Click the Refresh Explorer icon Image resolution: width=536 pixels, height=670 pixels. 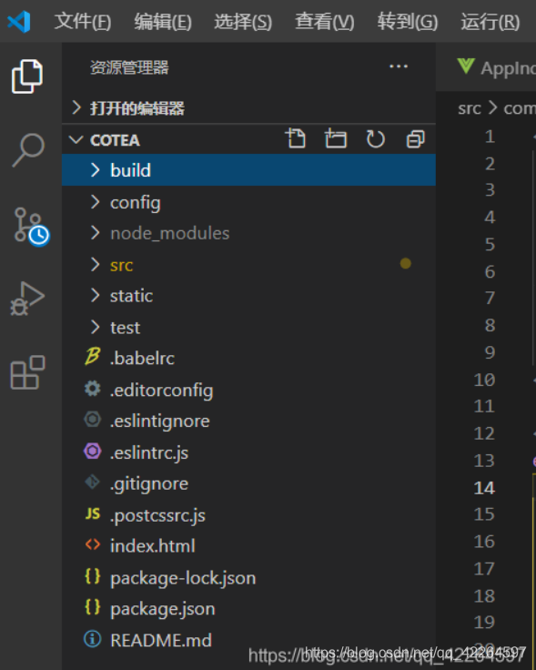click(376, 138)
